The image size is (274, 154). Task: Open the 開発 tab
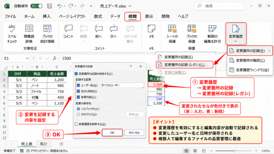tap(166, 16)
